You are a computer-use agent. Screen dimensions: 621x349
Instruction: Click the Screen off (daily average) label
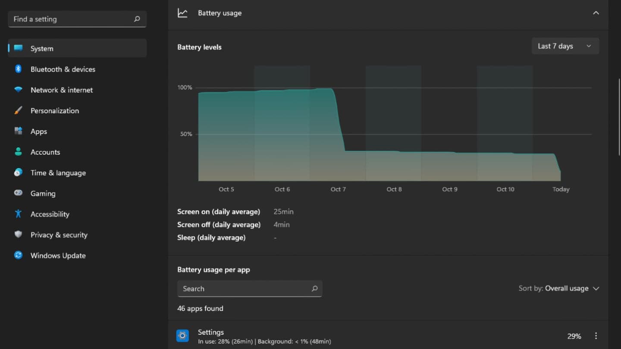click(x=219, y=224)
